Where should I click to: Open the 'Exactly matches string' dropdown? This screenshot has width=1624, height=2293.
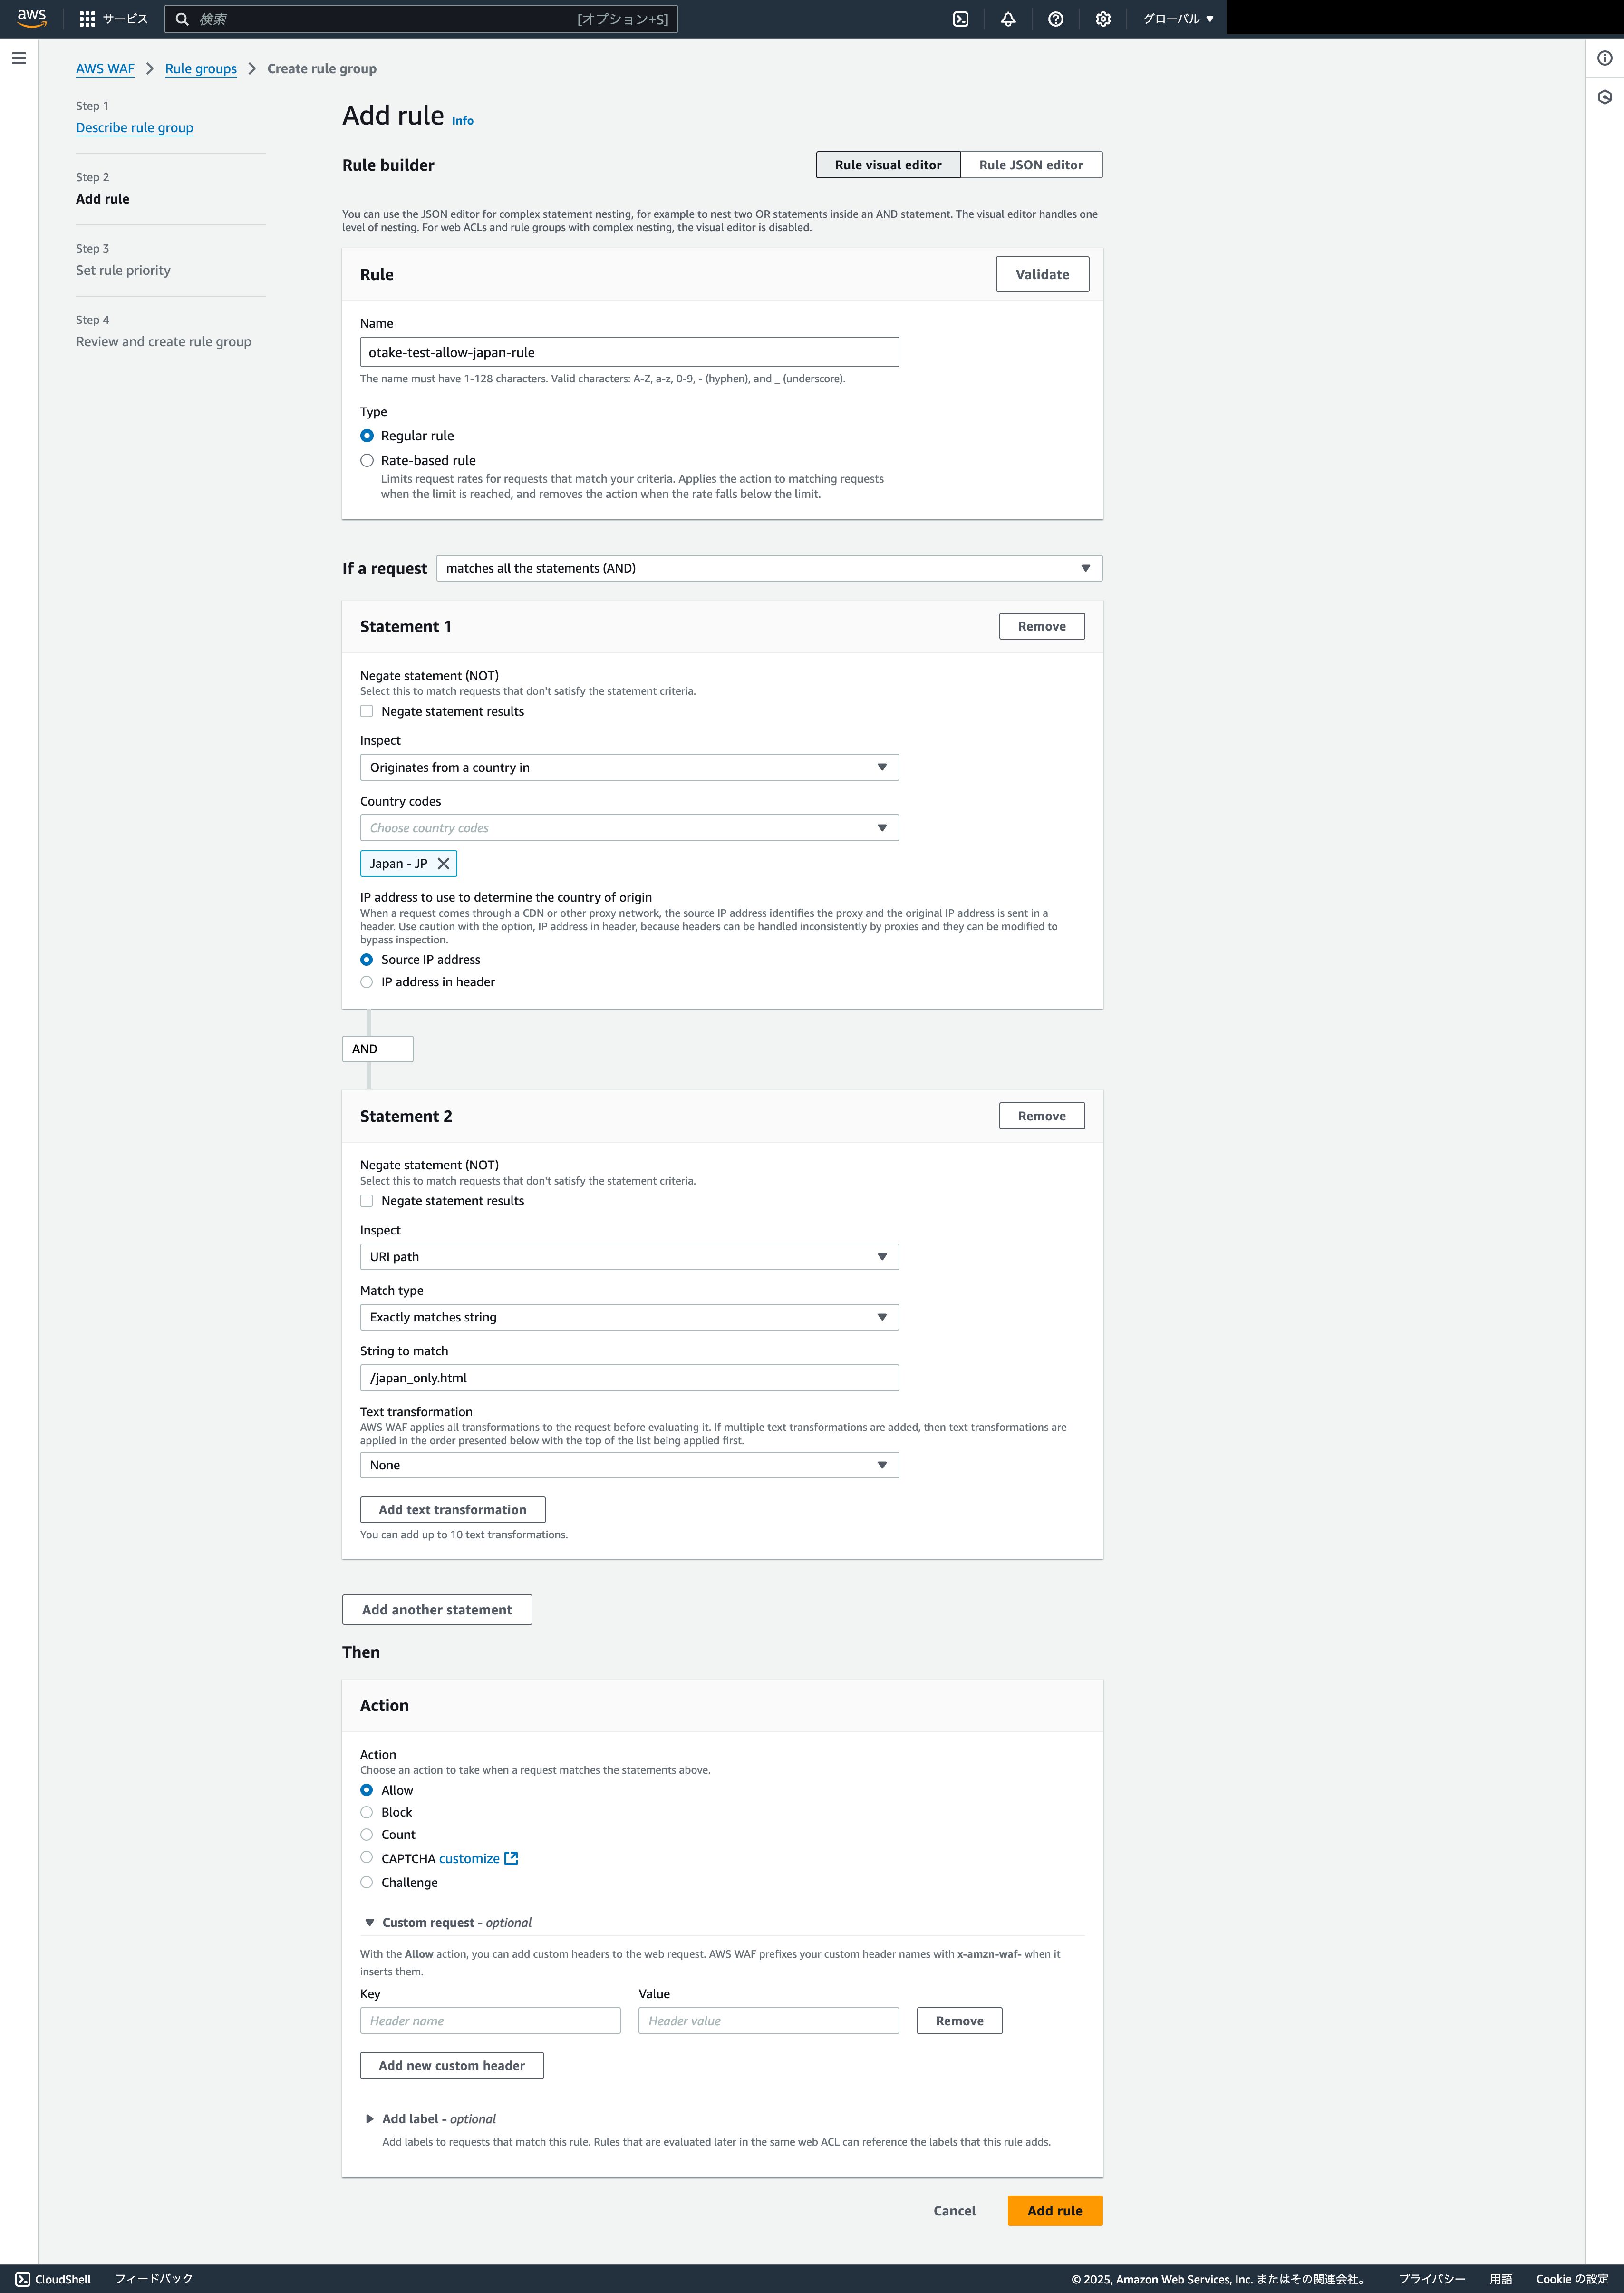pyautogui.click(x=629, y=1317)
